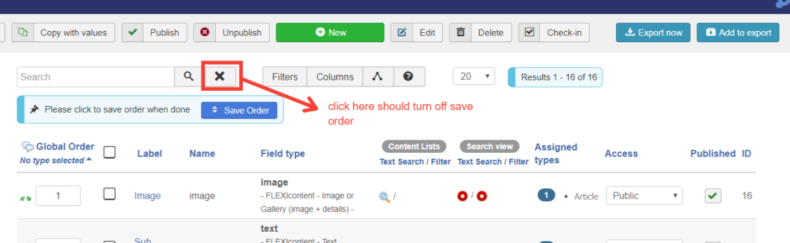Toggle first red Search view icon in Image row
790x243 pixels.
(x=463, y=196)
